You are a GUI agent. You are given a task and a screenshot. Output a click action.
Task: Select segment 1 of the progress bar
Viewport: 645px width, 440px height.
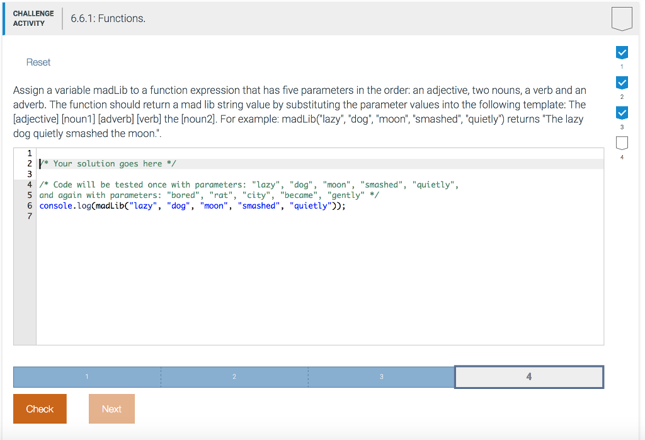86,376
